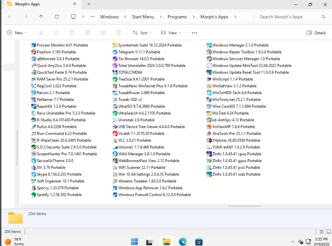Click the Forward navigation arrow
Screen dimensions: 332x246
[x=25, y=17]
